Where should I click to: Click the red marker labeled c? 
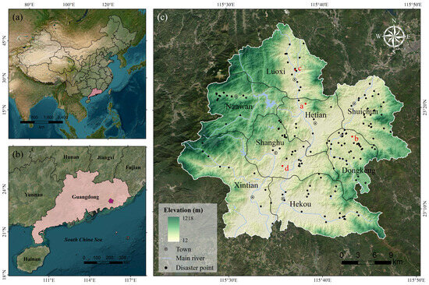[x=295, y=69]
